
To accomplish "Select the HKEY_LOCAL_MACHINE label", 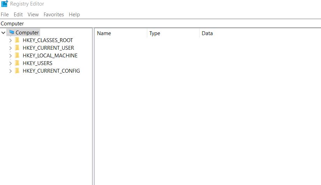I will click(x=50, y=56).
